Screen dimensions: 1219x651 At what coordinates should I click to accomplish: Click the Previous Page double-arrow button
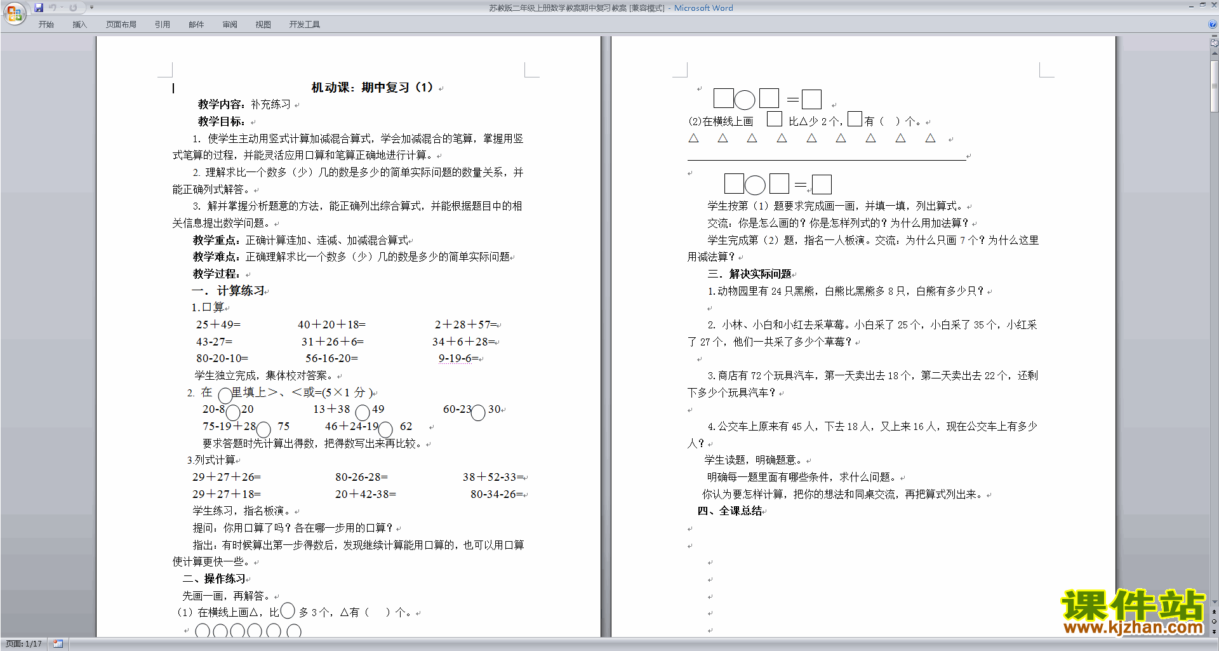(1215, 612)
